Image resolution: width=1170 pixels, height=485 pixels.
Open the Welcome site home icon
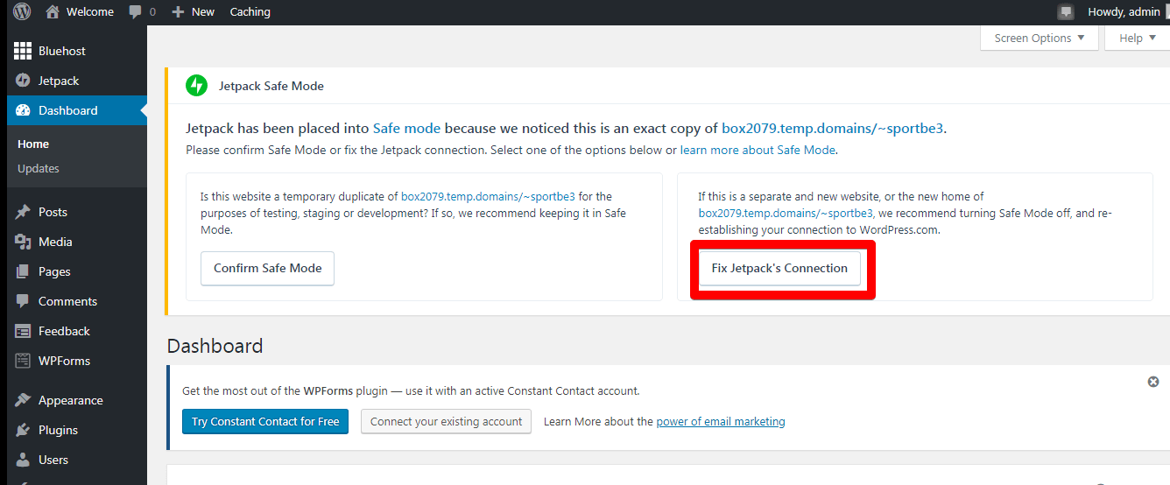pyautogui.click(x=53, y=12)
